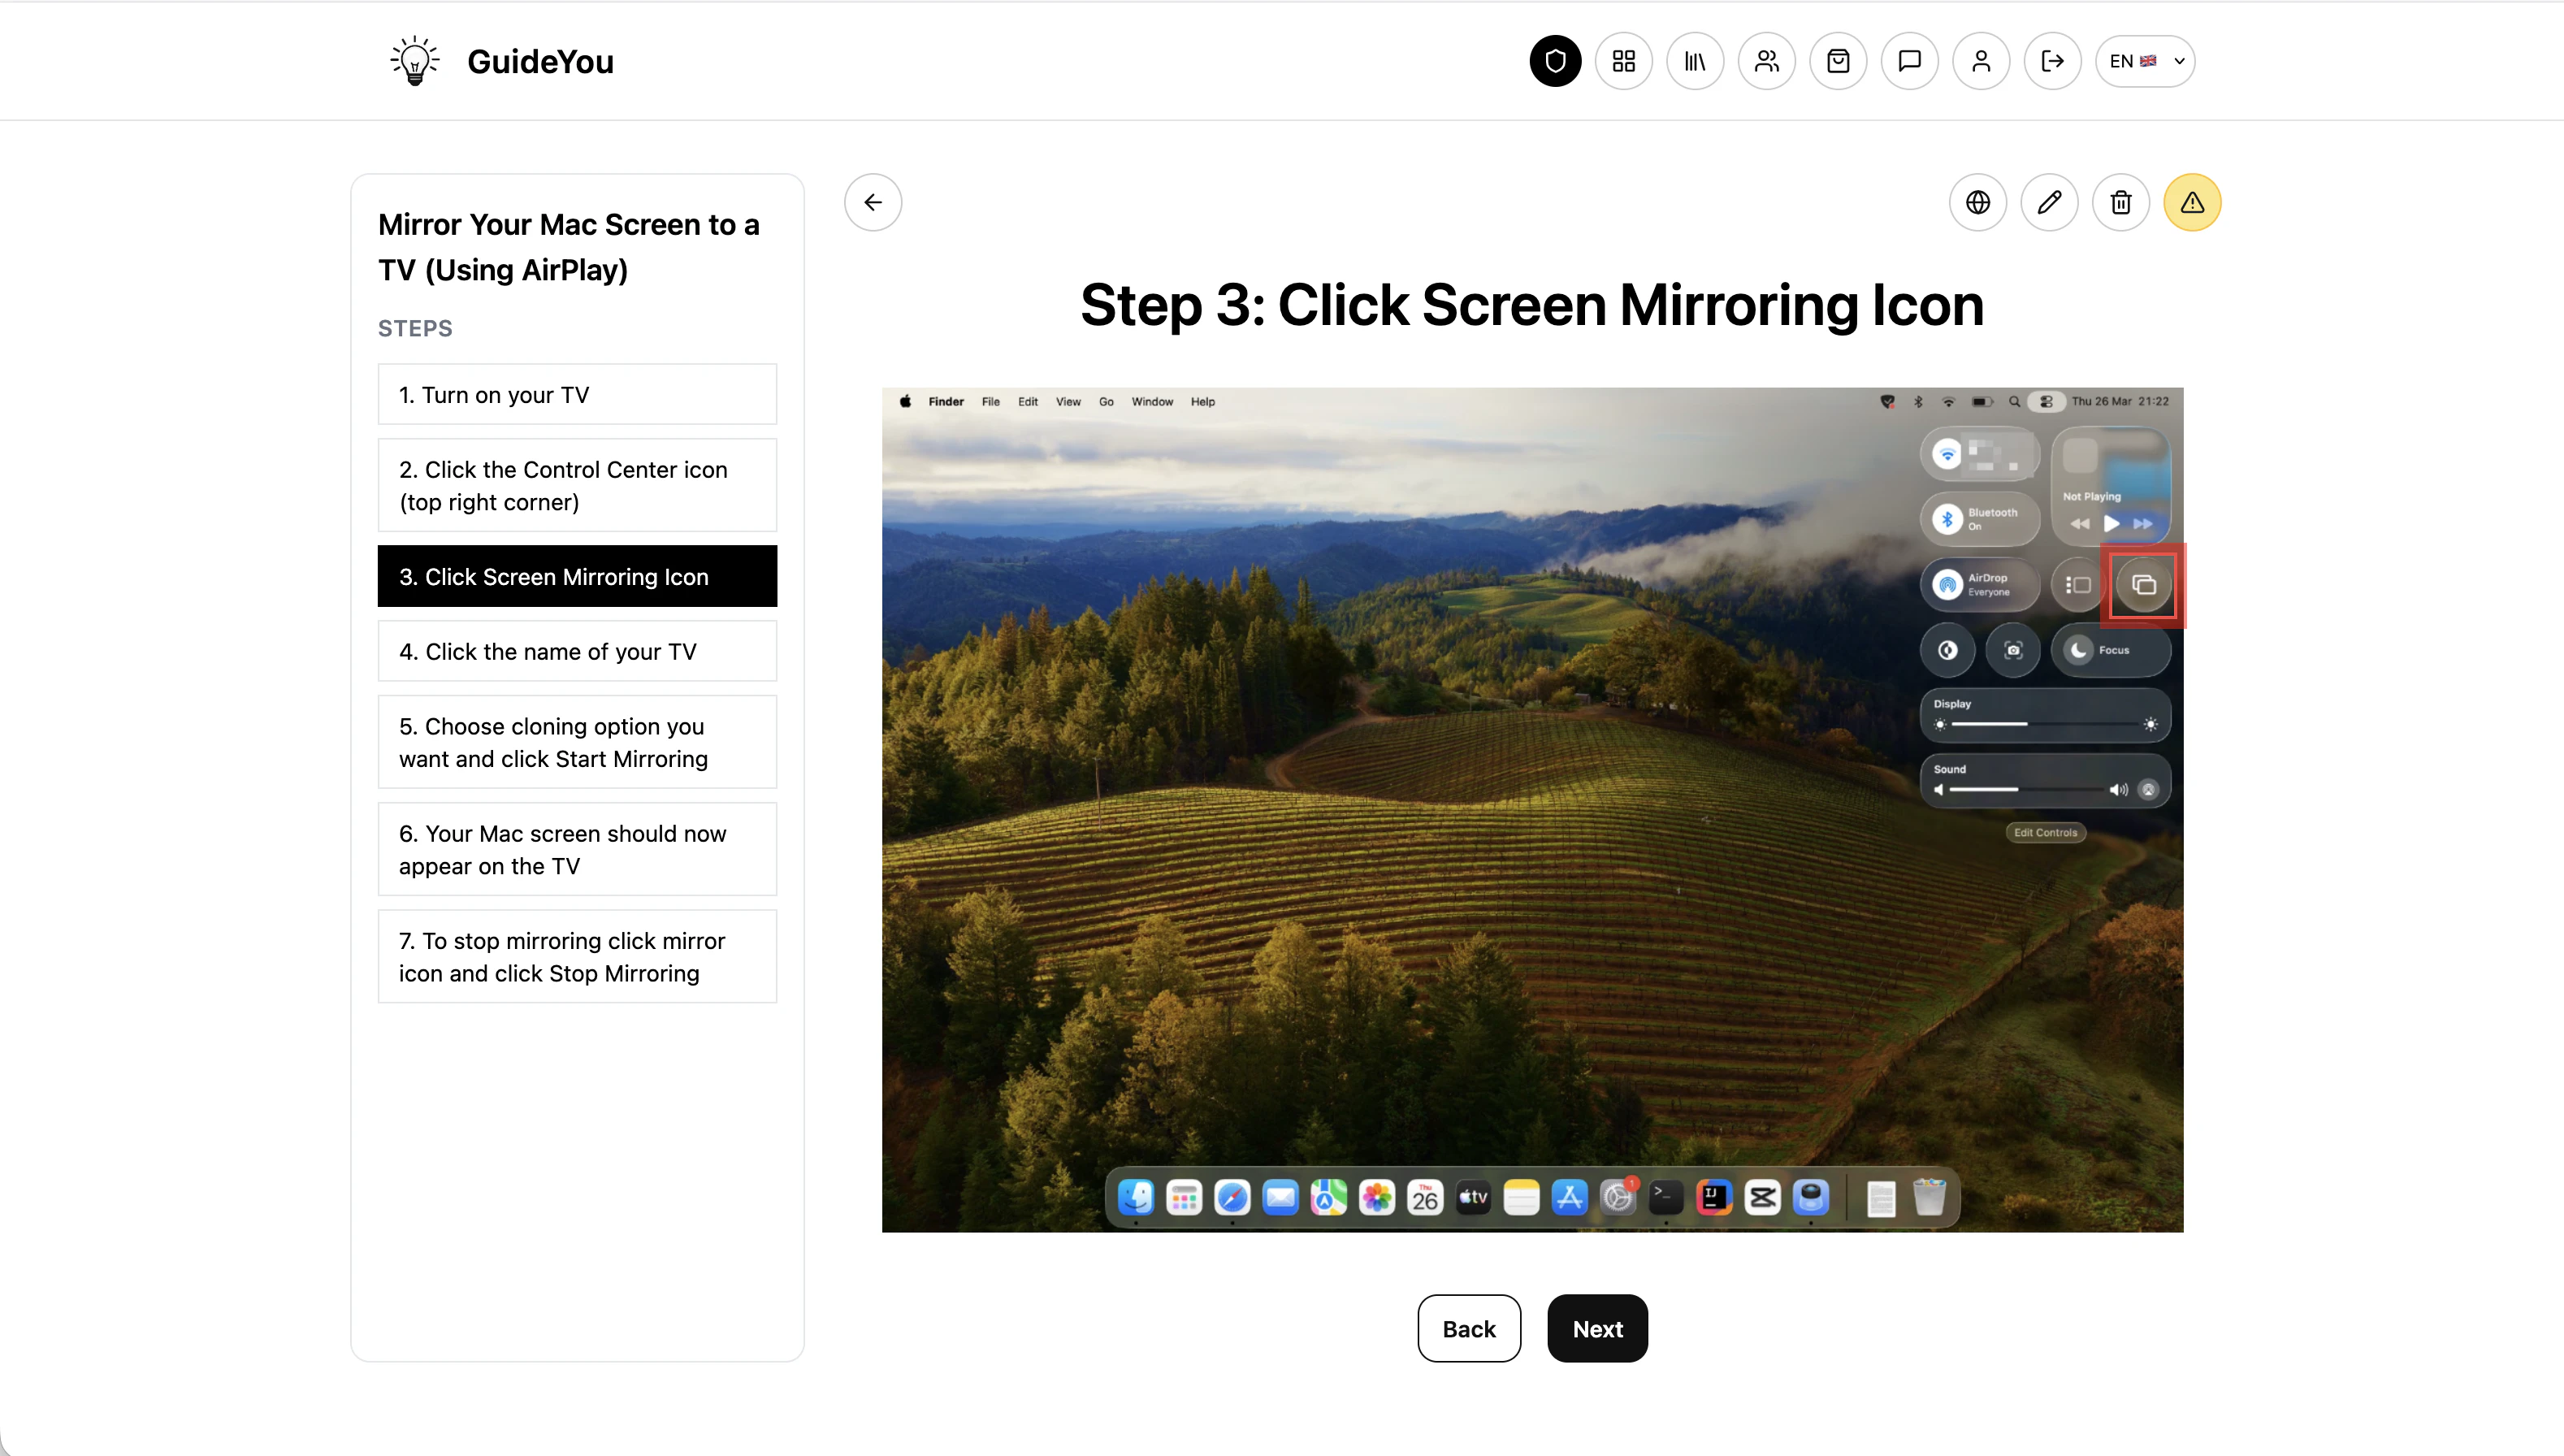2564x1456 pixels.
Task: Select step 4 Click the name of your TV
Action: pos(577,651)
